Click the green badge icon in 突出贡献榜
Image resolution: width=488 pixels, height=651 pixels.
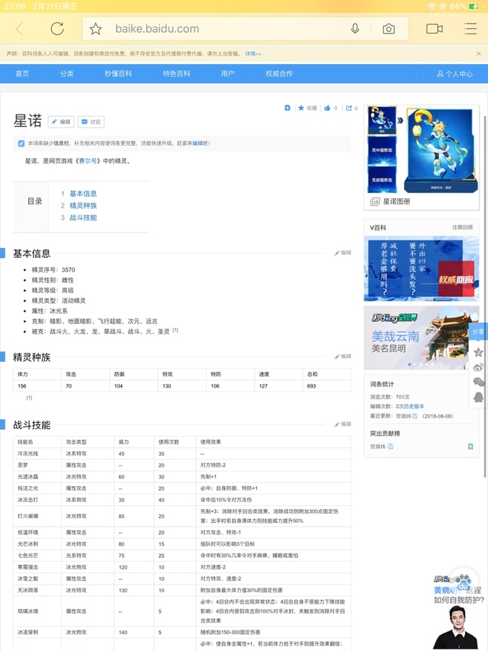tap(470, 446)
